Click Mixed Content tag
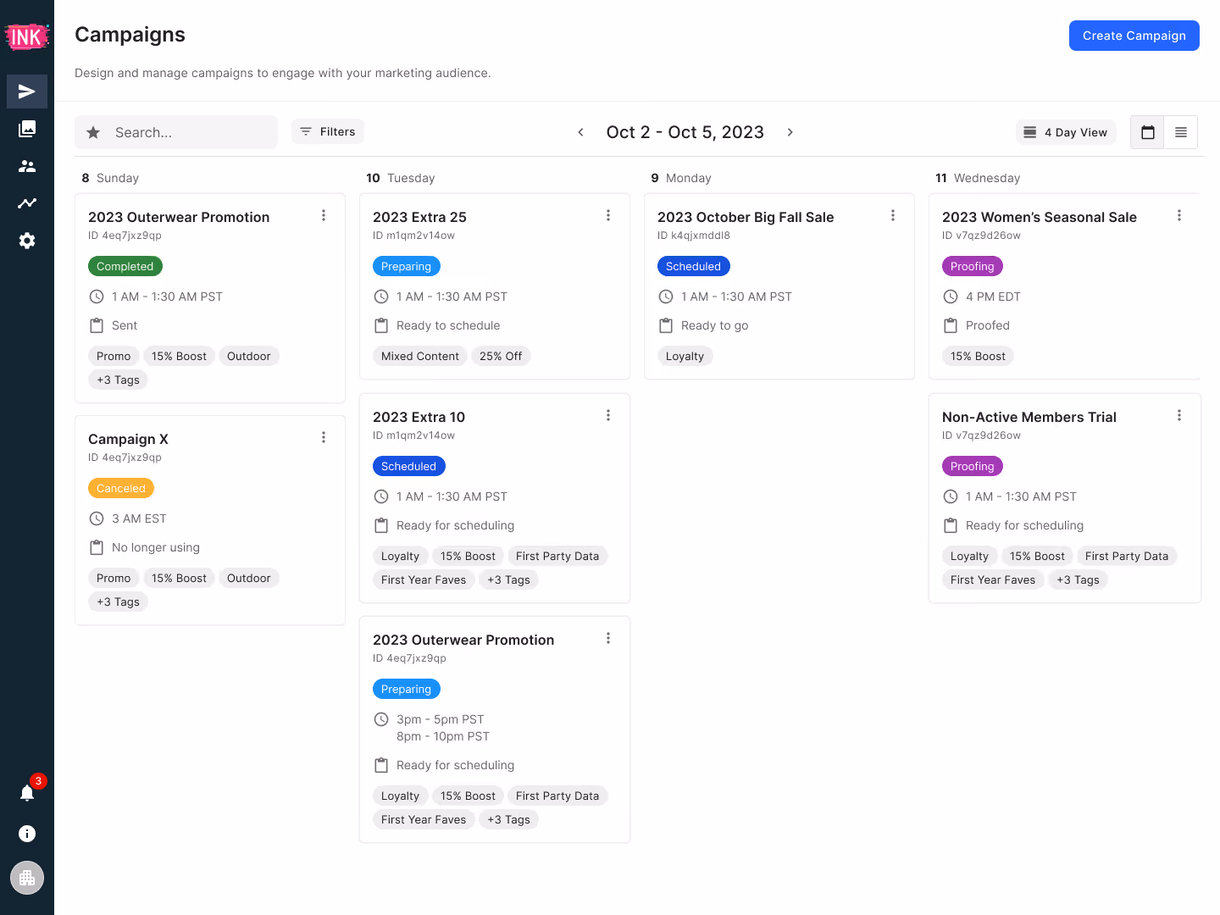Screen dimensions: 1220x915 tap(420, 356)
